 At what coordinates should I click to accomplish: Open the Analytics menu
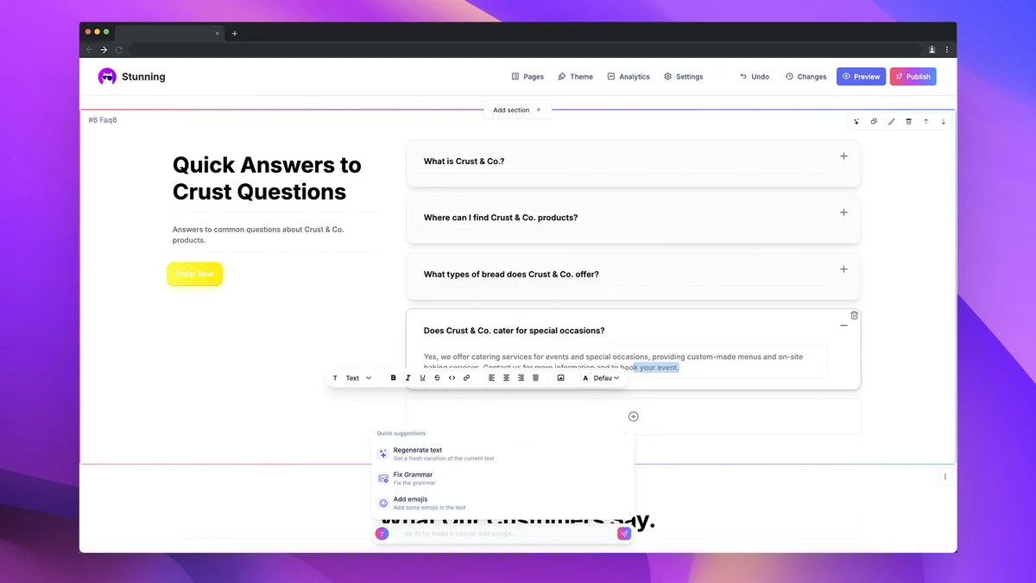629,77
